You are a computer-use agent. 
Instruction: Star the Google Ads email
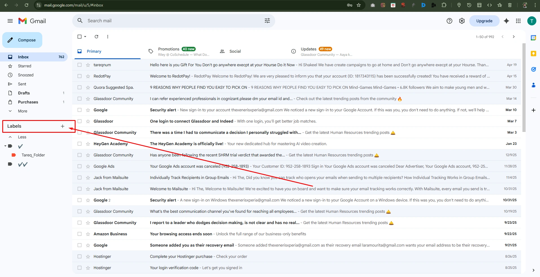(88, 166)
